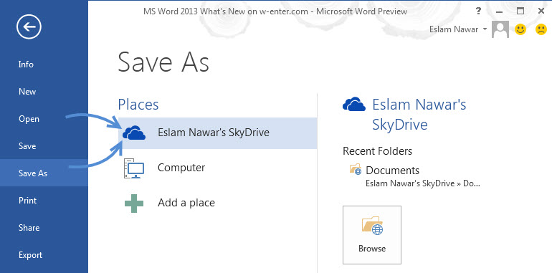This screenshot has width=552, height=273.
Task: Expand the Eslam Nawar account dropdown
Action: tap(485, 29)
